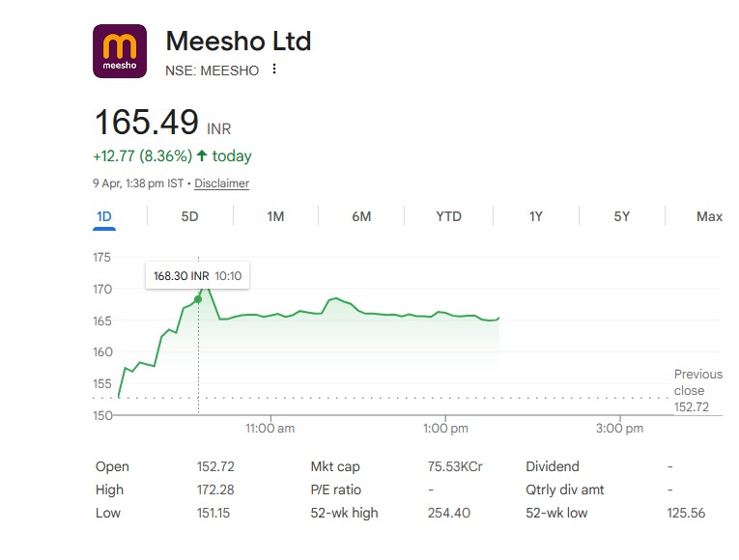Select the YTD range tab
The image size is (739, 560).
(448, 216)
